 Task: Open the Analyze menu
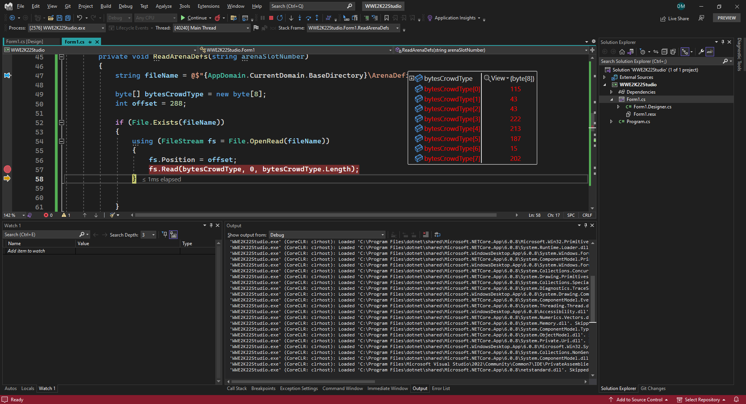tap(164, 6)
